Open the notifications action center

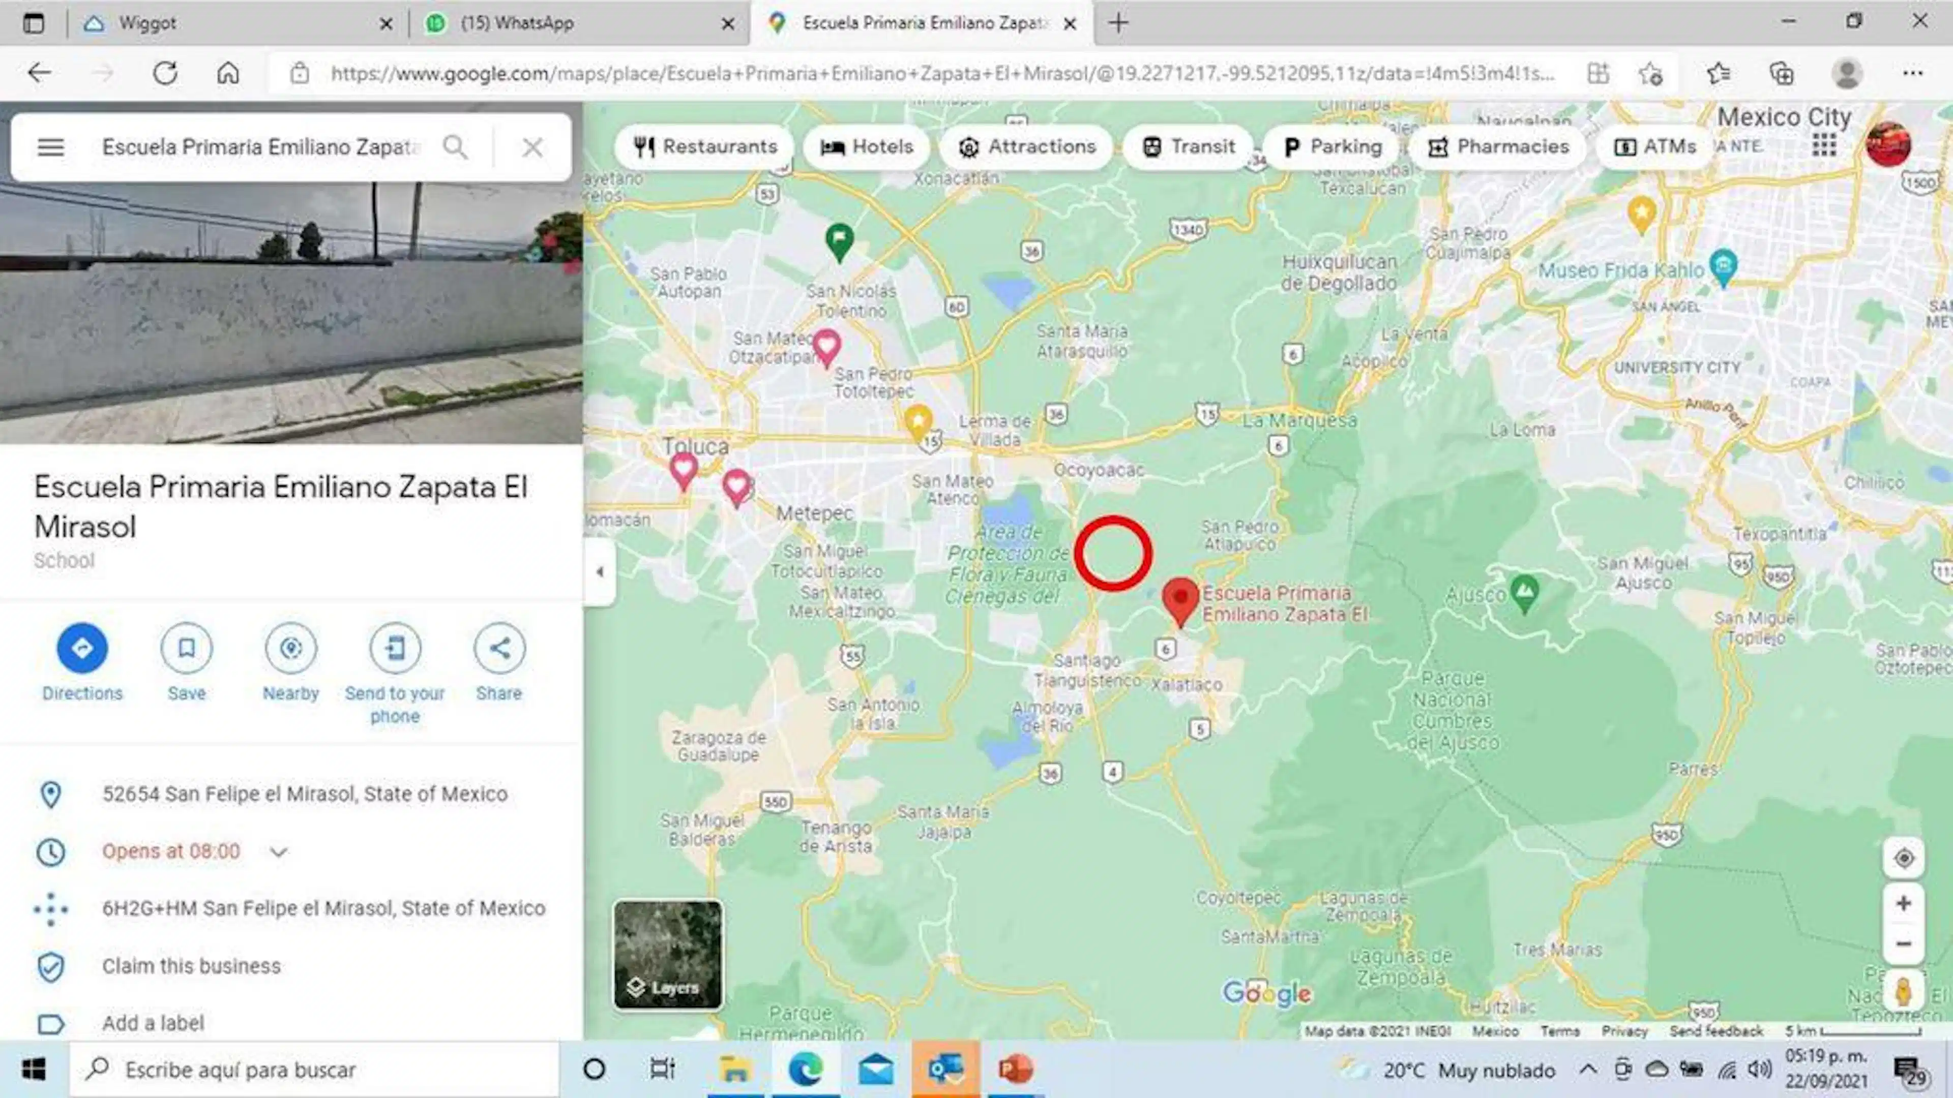1909,1071
